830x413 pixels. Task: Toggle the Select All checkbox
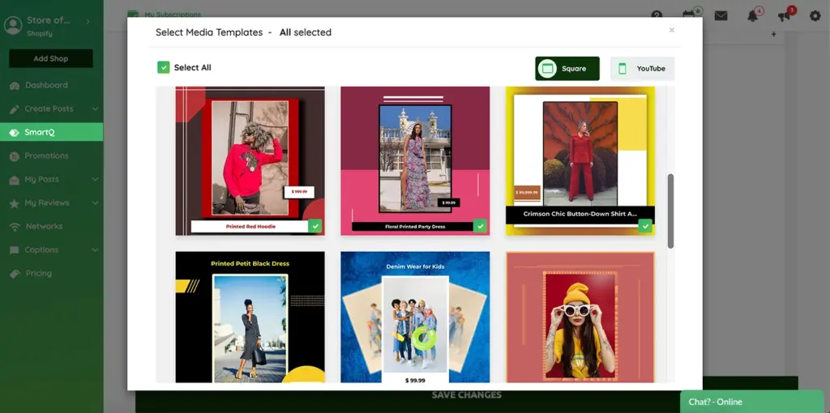(x=164, y=67)
